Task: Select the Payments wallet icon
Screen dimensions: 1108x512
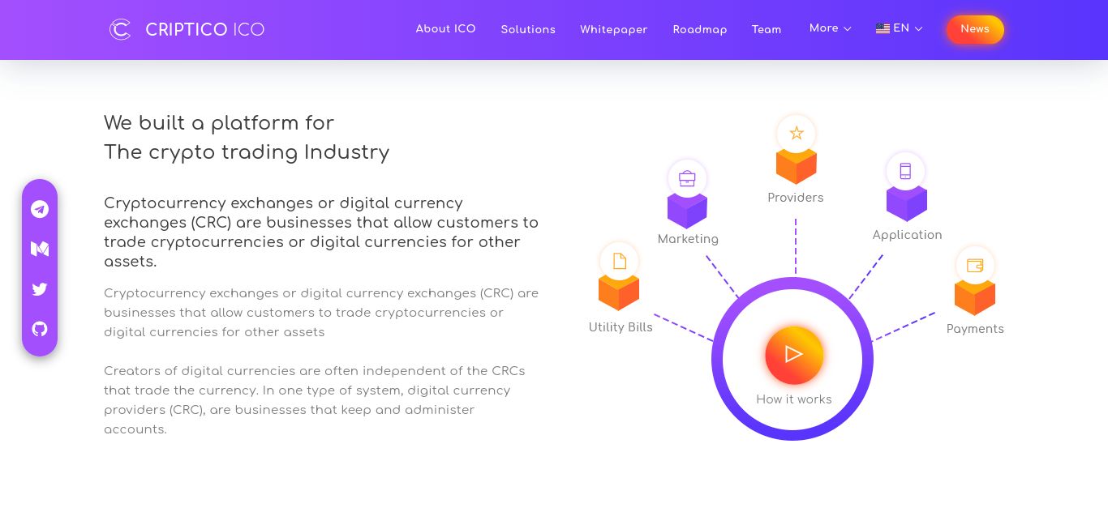Action: tap(975, 265)
